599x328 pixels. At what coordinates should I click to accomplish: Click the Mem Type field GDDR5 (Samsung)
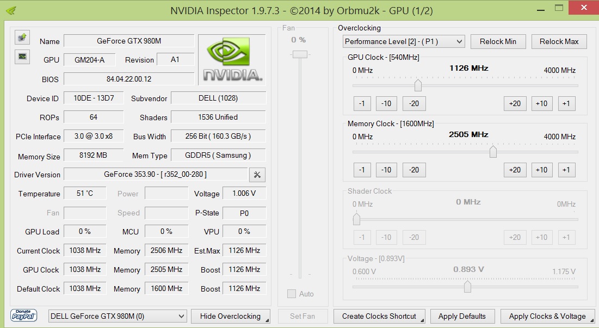[218, 156]
